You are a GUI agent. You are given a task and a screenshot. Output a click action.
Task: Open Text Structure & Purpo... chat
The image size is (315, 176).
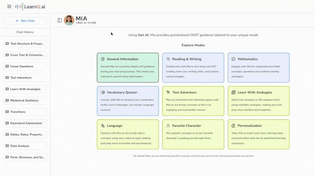25,44
